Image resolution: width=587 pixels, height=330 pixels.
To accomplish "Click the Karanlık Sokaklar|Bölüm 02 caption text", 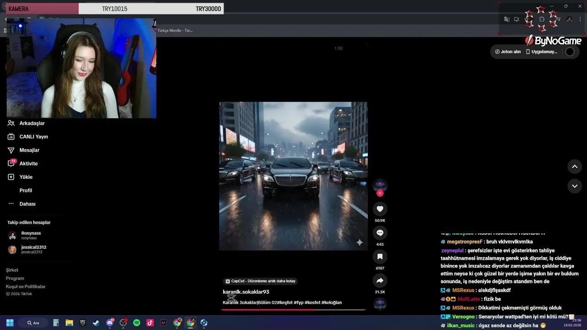I will pos(249,302).
